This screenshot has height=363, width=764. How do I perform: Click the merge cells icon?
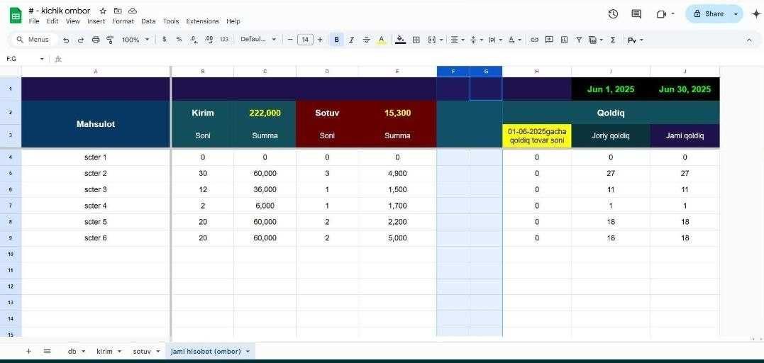432,40
